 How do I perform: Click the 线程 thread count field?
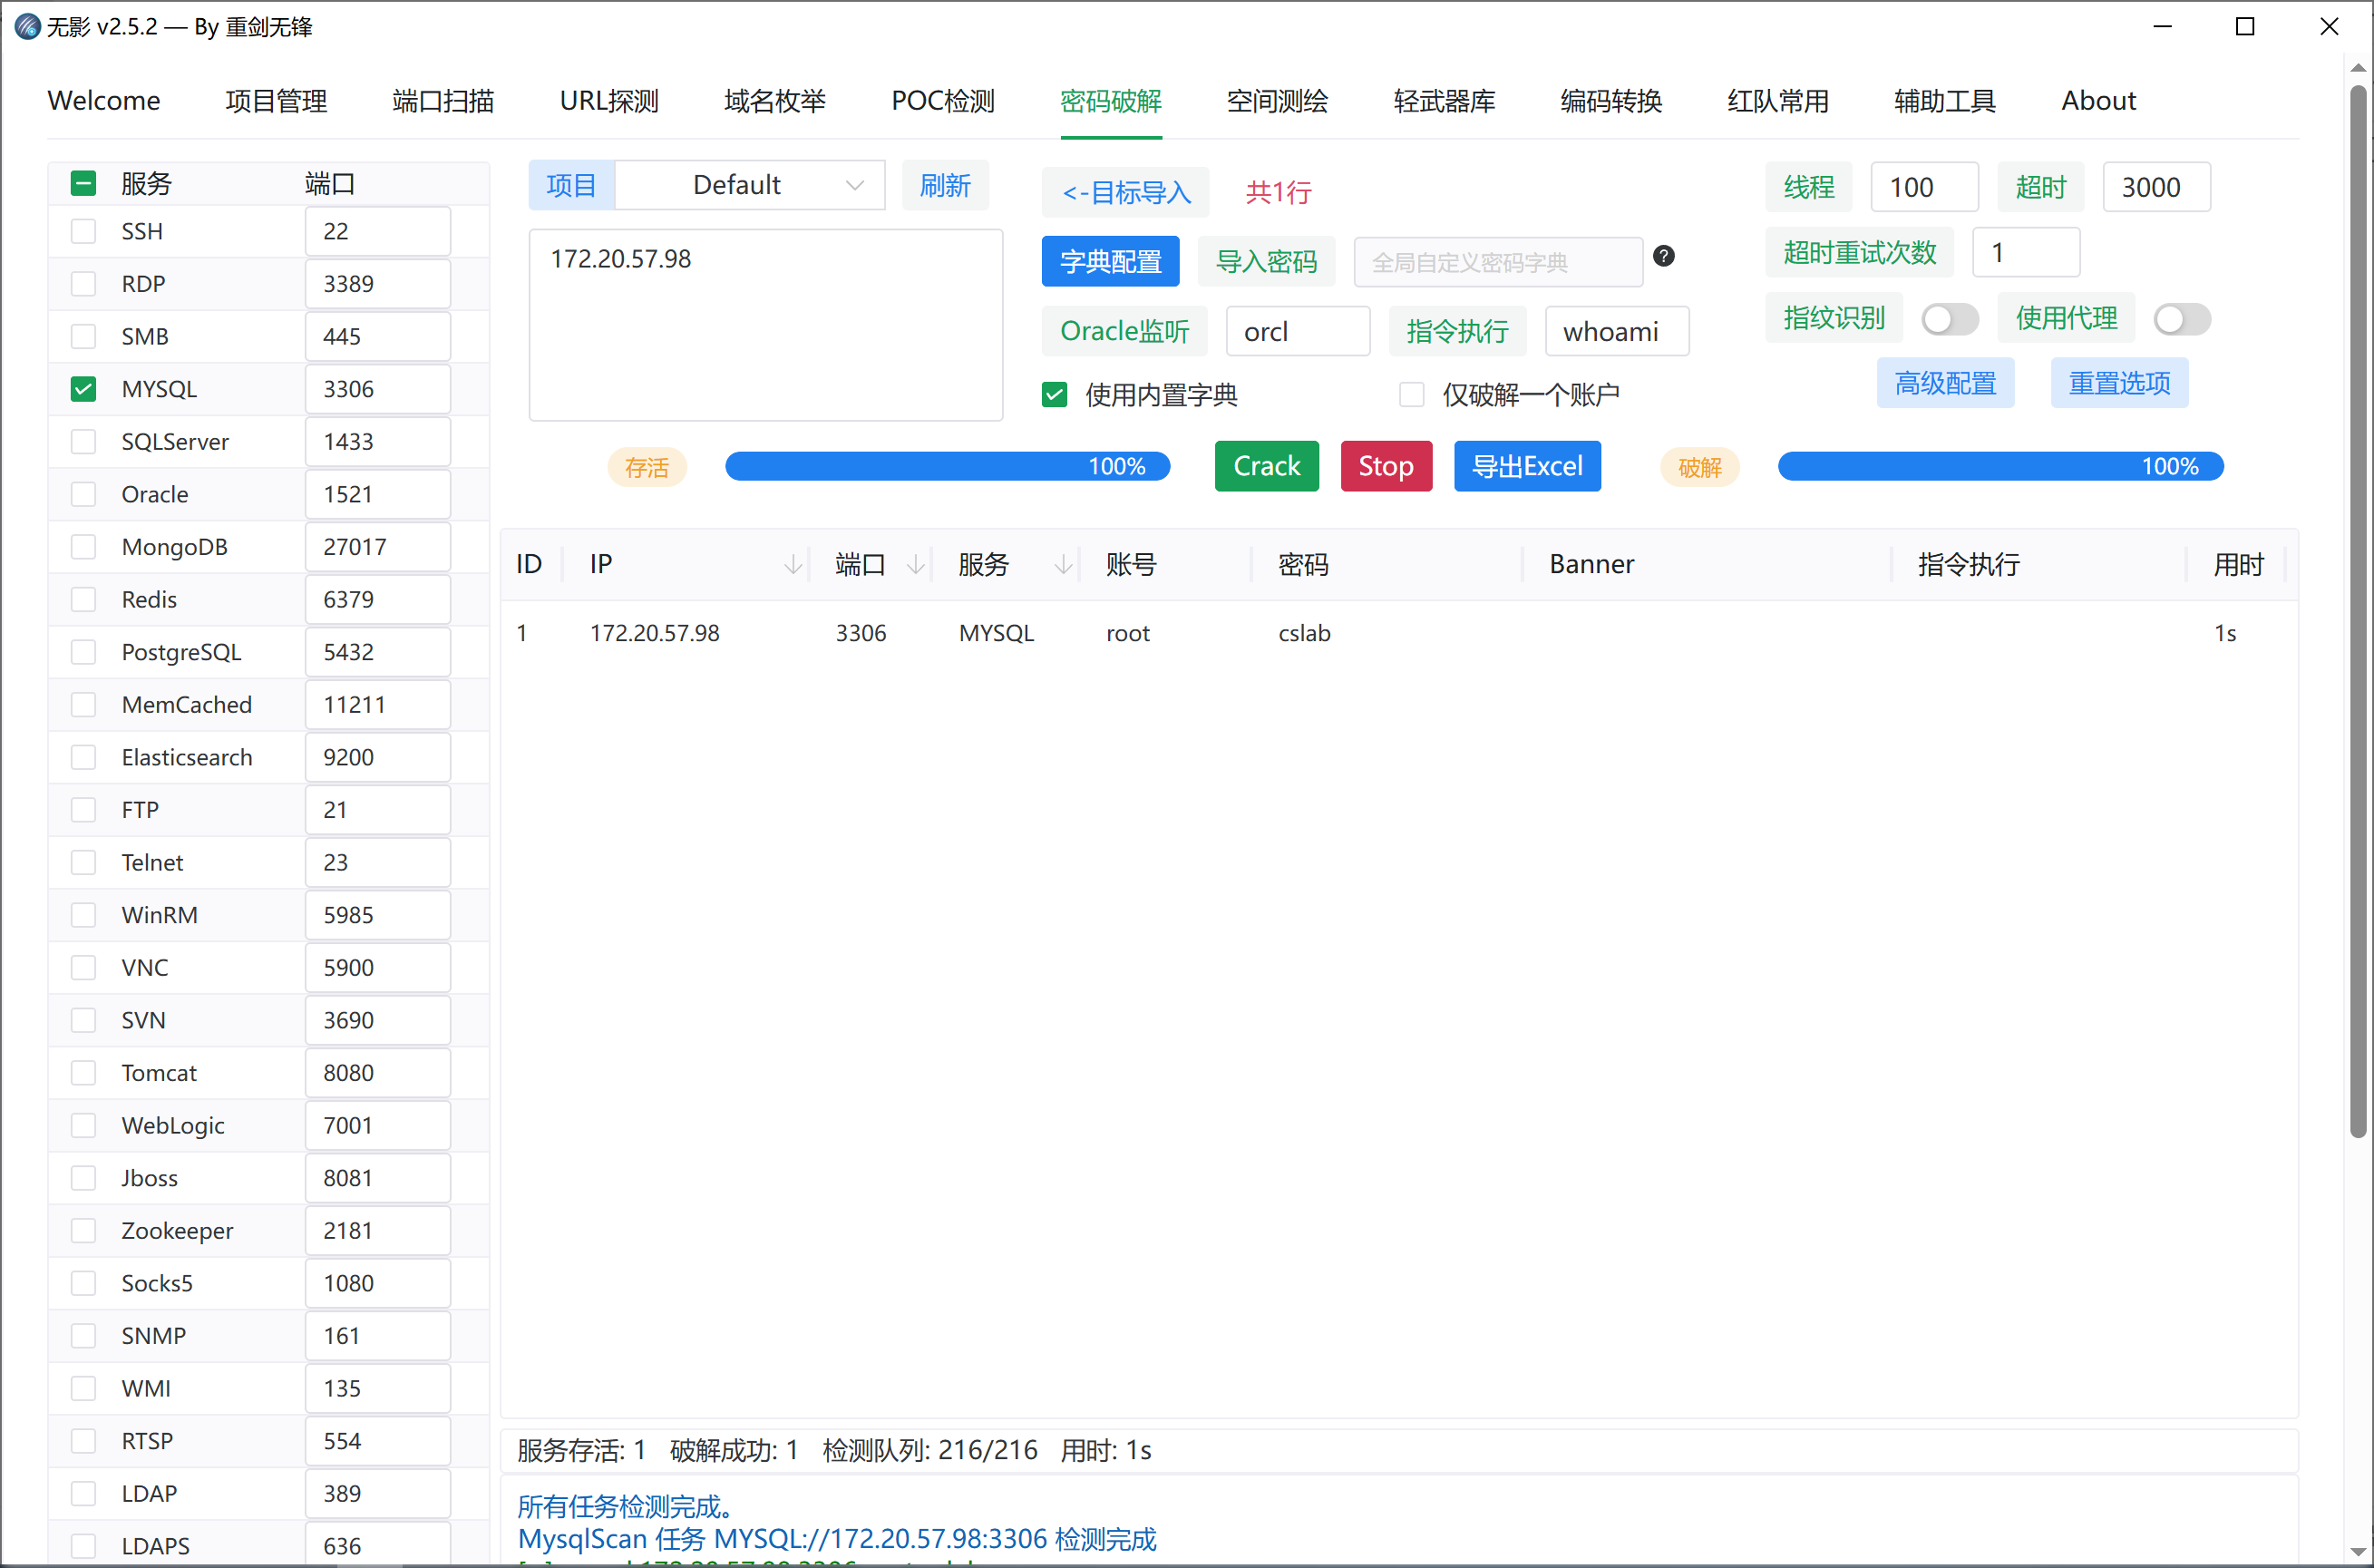[1923, 187]
